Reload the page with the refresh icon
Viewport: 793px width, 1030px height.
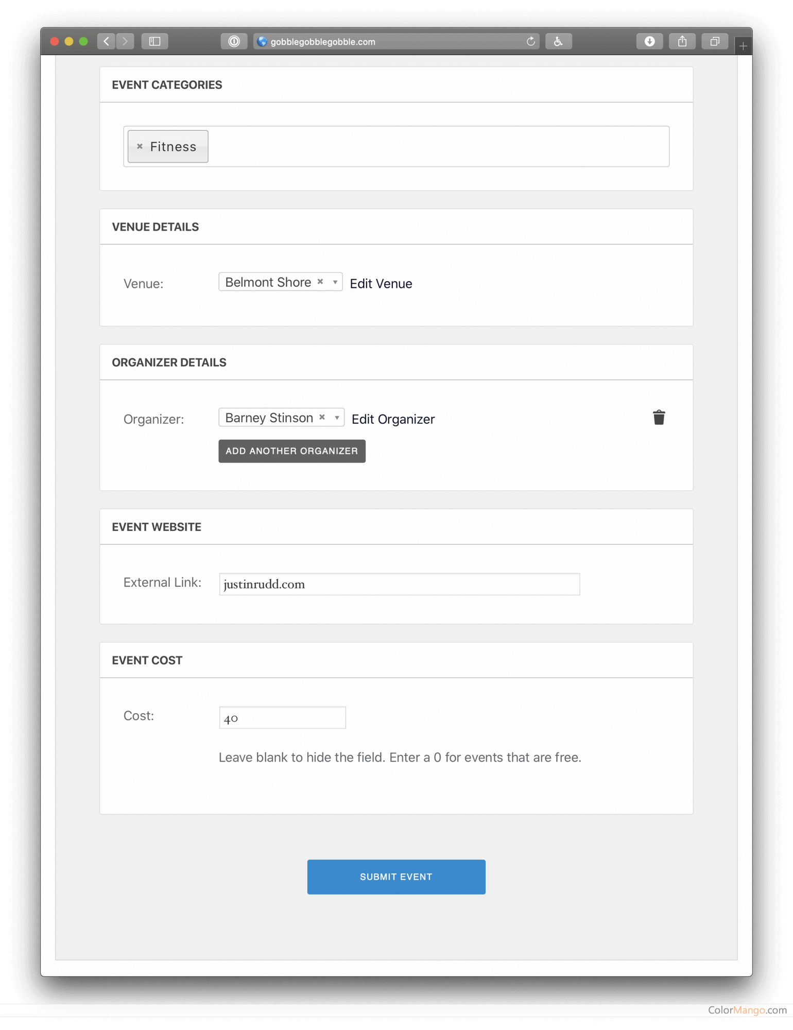(530, 42)
